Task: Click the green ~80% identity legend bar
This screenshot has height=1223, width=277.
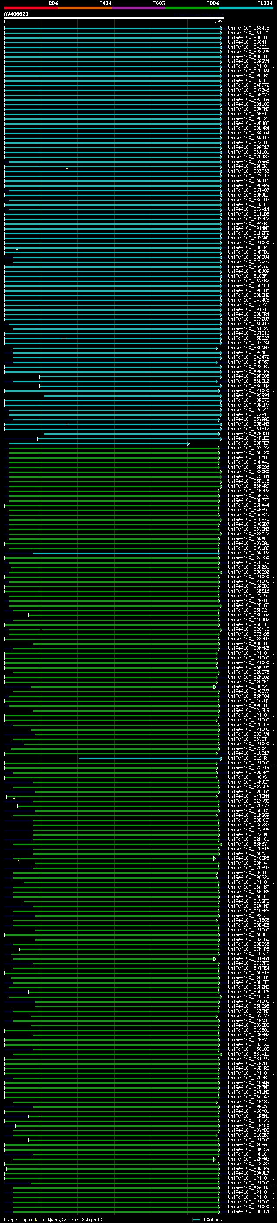Action: tap(192, 8)
